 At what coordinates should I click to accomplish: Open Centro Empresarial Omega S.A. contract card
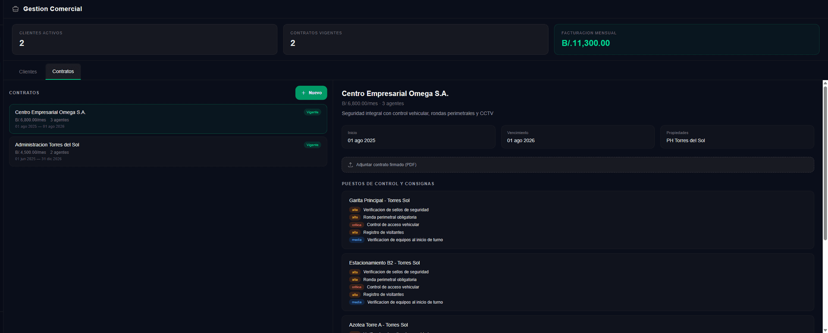(168, 119)
